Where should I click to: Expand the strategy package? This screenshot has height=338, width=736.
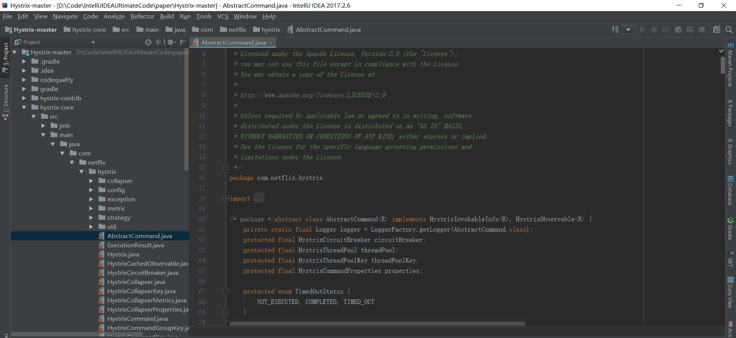pyautogui.click(x=91, y=217)
